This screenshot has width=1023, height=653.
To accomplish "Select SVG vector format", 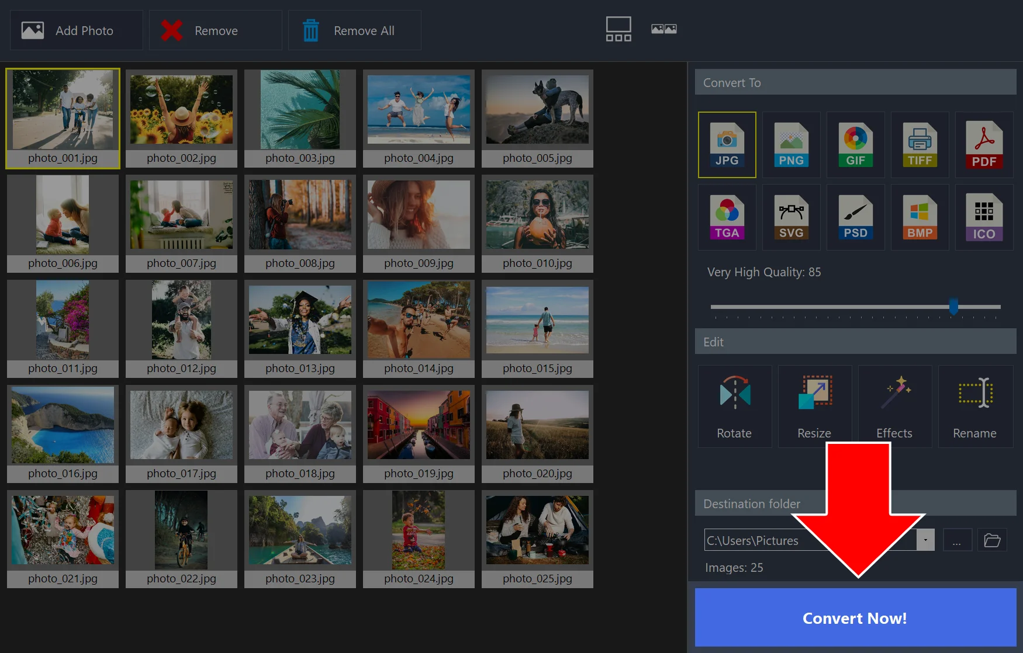I will 791,217.
